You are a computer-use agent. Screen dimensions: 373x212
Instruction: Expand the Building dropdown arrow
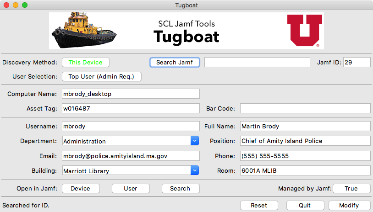195,170
